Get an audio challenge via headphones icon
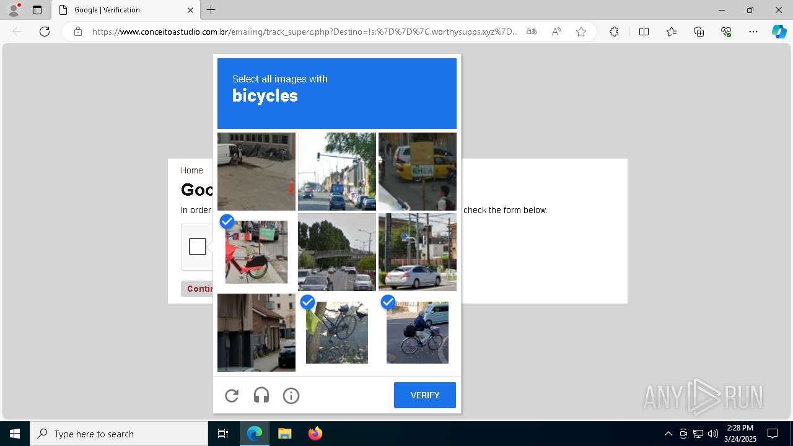This screenshot has width=793, height=446. [261, 395]
